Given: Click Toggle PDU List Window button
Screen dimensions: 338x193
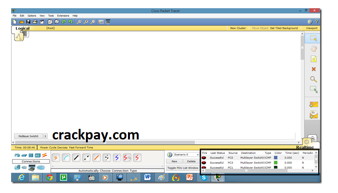Looking at the screenshot, I should pyautogui.click(x=183, y=168).
